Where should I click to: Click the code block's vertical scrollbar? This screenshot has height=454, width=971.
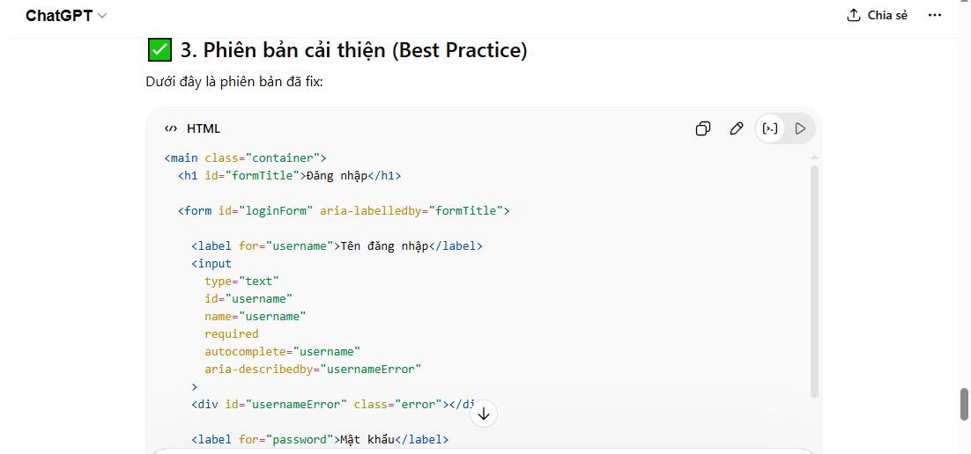(814, 282)
